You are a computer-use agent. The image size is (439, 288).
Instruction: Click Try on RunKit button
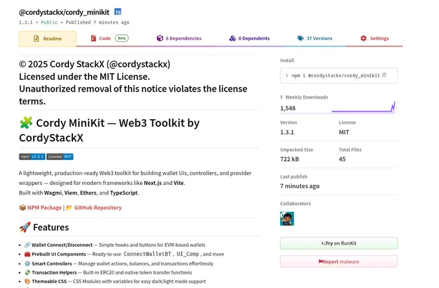[338, 243]
